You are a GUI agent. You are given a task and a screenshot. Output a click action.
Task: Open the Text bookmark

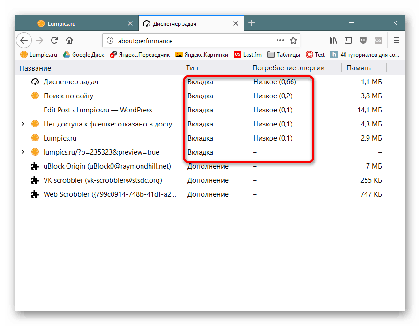315,55
